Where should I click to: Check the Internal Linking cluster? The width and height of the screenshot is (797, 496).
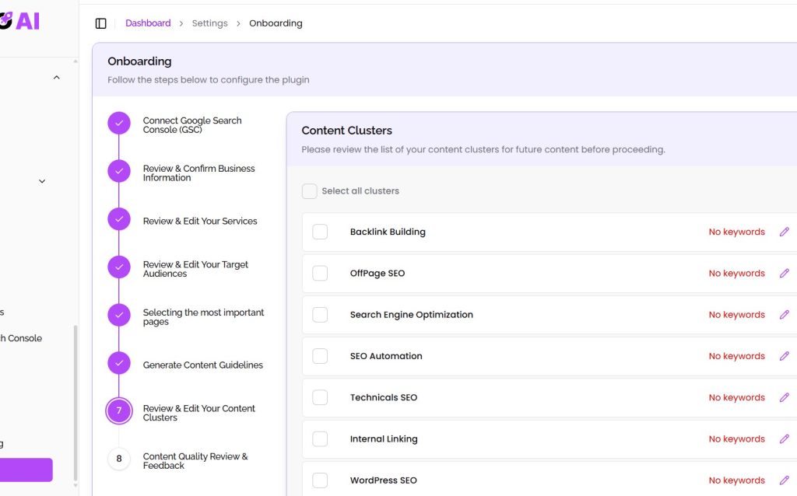pyautogui.click(x=320, y=438)
